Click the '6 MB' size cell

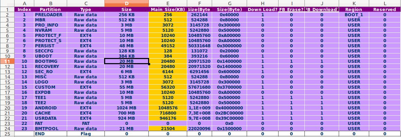click(x=127, y=72)
